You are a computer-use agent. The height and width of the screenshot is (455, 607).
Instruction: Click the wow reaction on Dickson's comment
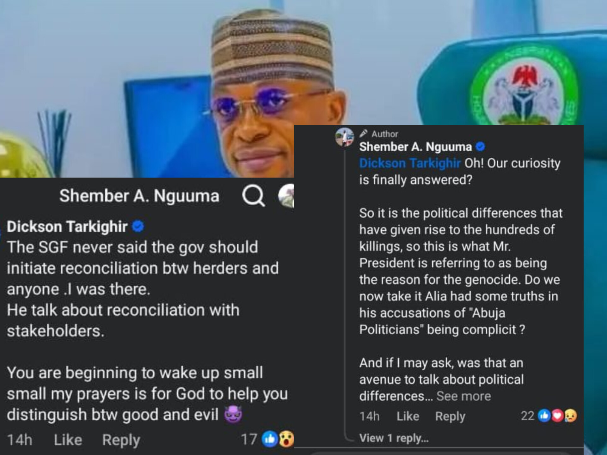tap(286, 439)
